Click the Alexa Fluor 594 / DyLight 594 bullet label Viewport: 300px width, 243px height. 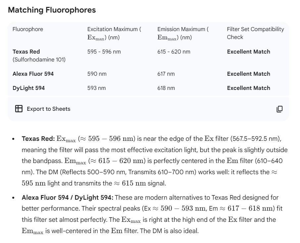[x=68, y=198]
